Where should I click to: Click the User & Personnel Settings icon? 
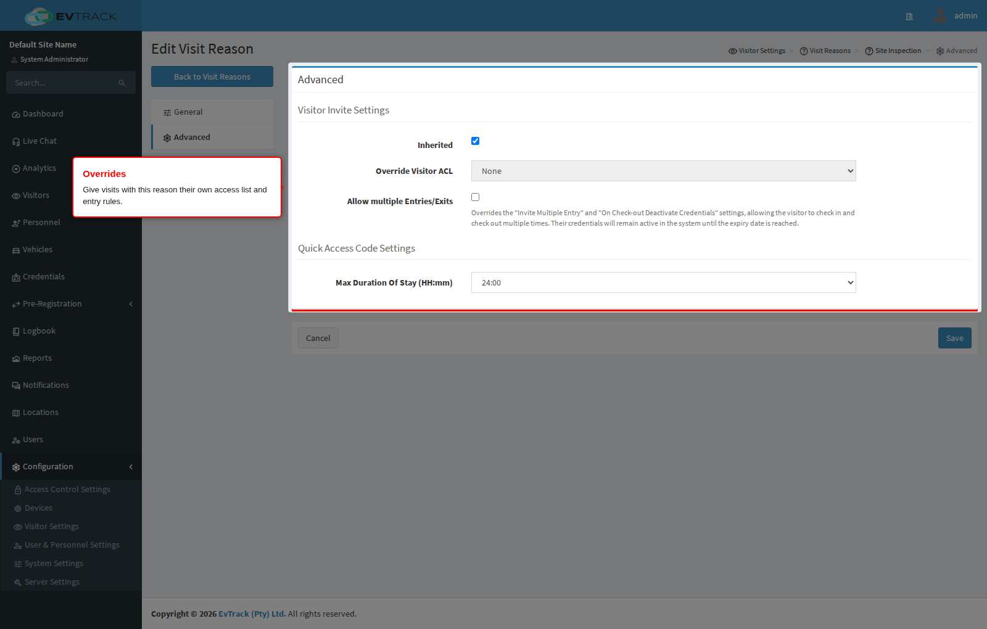click(18, 546)
